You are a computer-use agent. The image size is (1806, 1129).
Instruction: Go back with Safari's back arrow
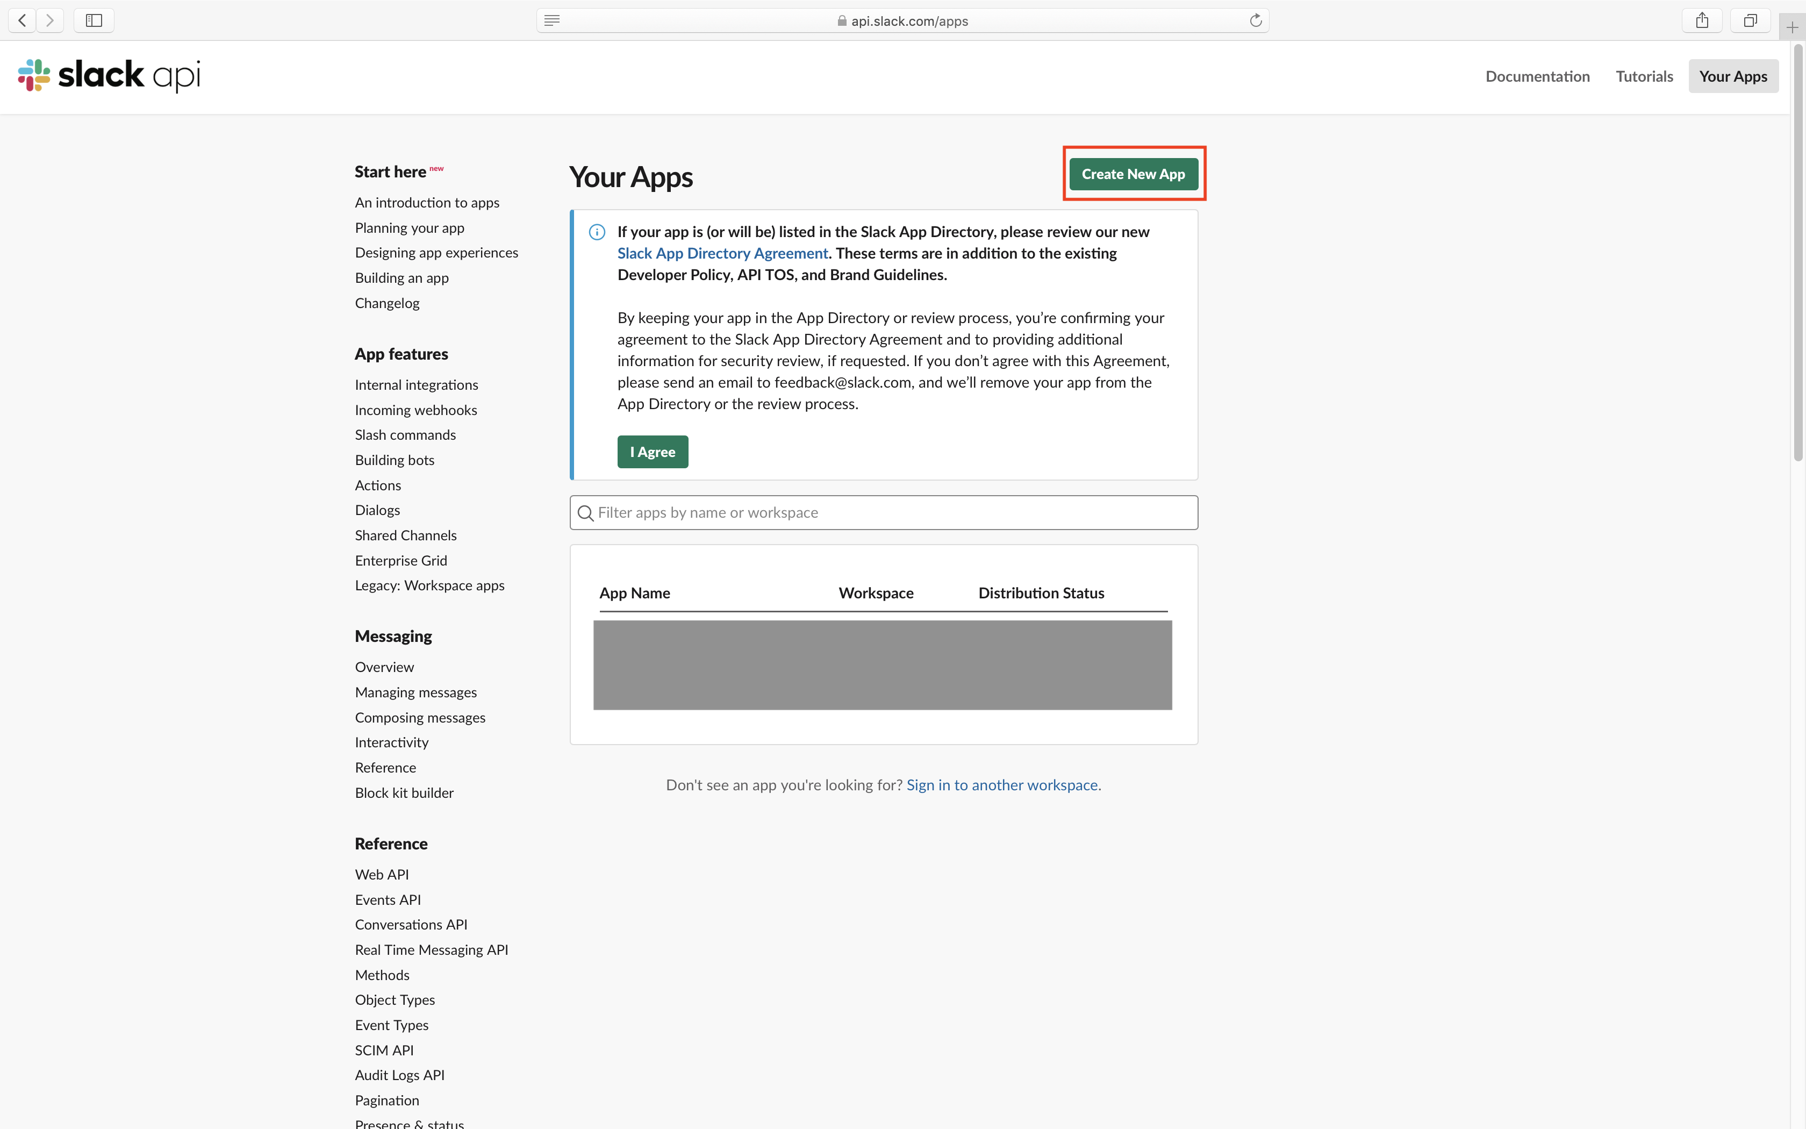pos(23,20)
